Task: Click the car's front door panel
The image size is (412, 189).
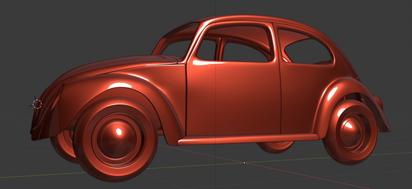Action: (x=234, y=98)
